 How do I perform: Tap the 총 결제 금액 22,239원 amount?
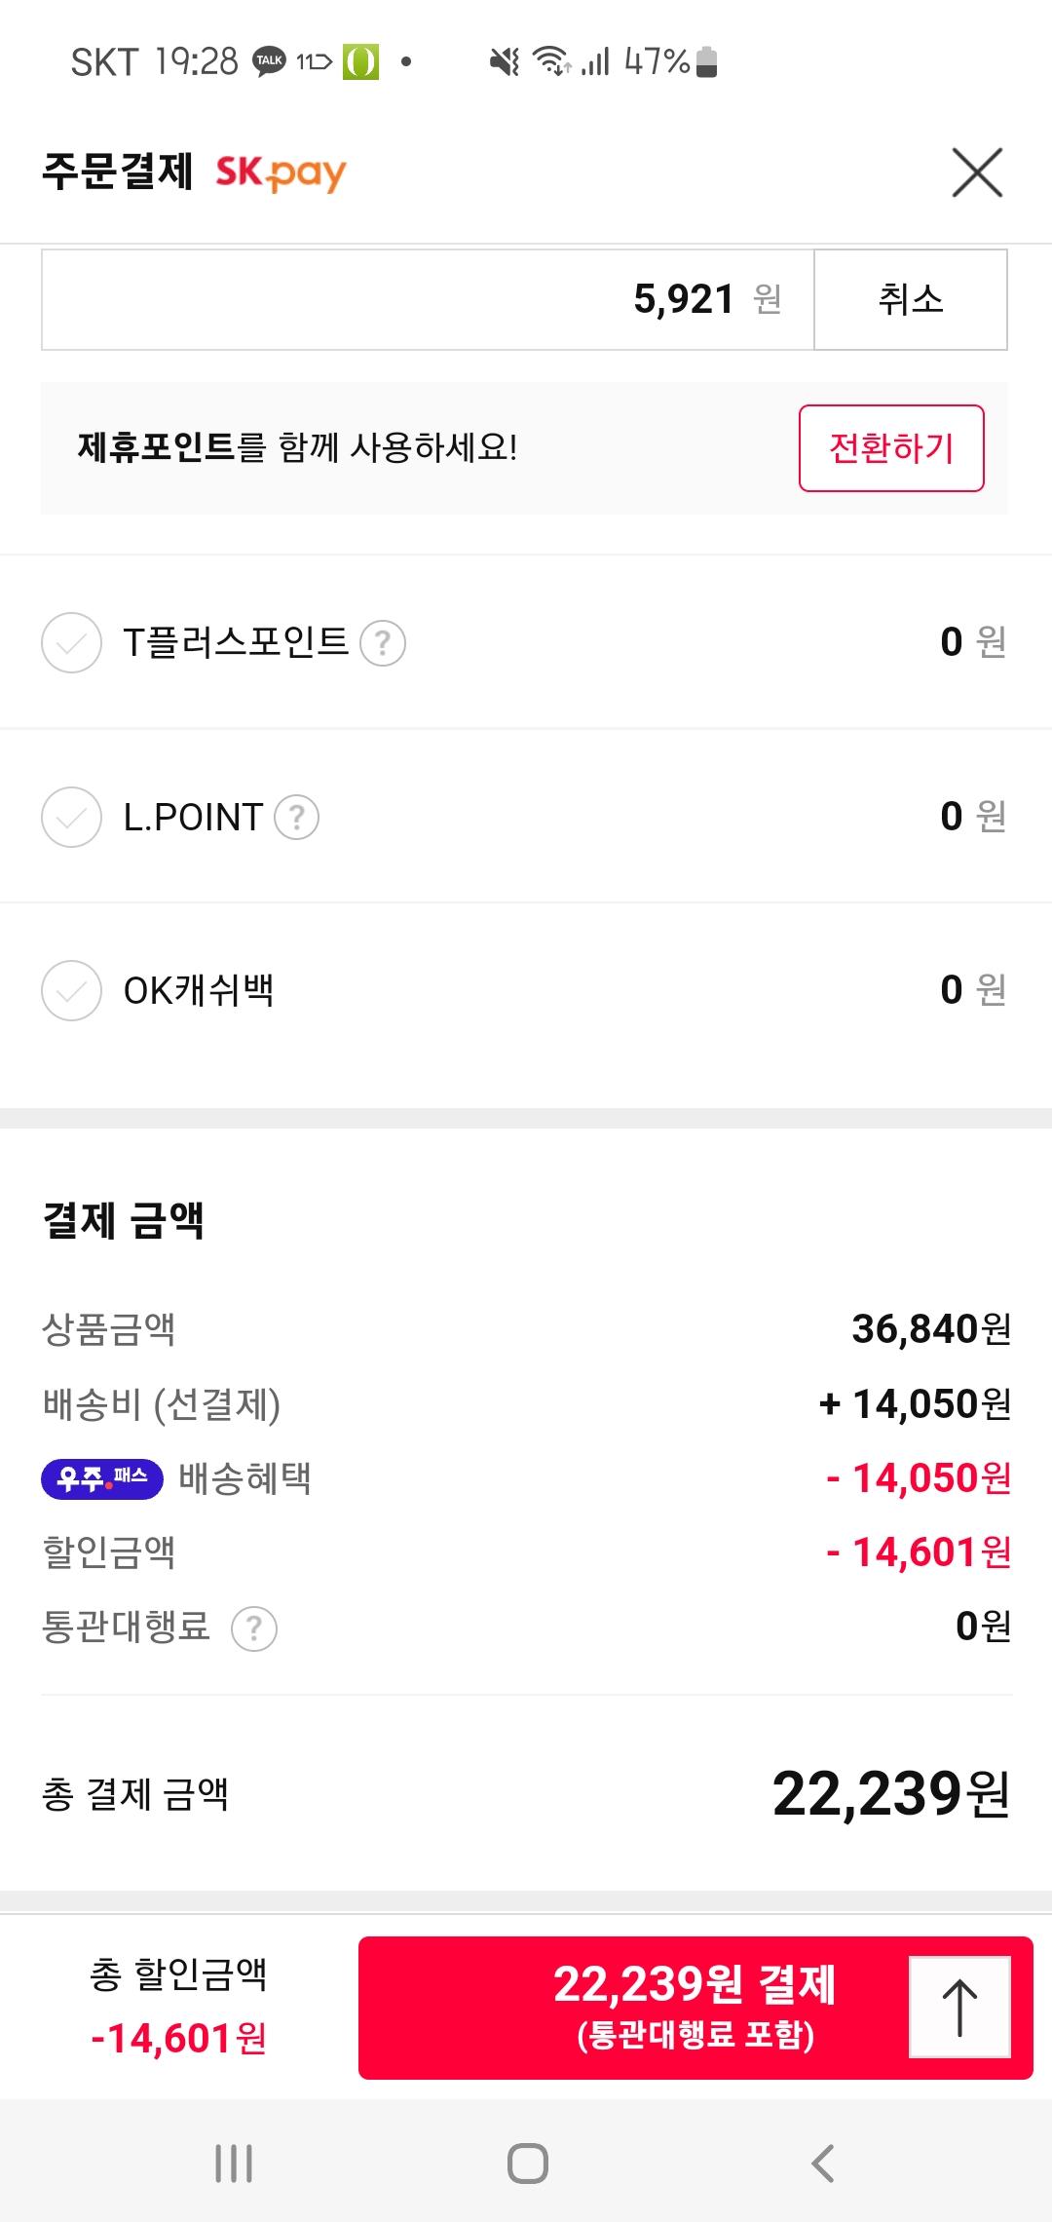tap(890, 1794)
